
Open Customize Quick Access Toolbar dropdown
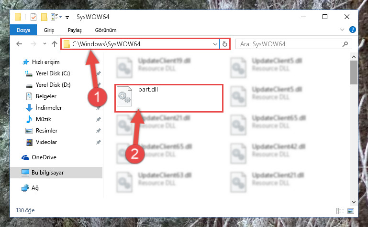tap(67, 17)
